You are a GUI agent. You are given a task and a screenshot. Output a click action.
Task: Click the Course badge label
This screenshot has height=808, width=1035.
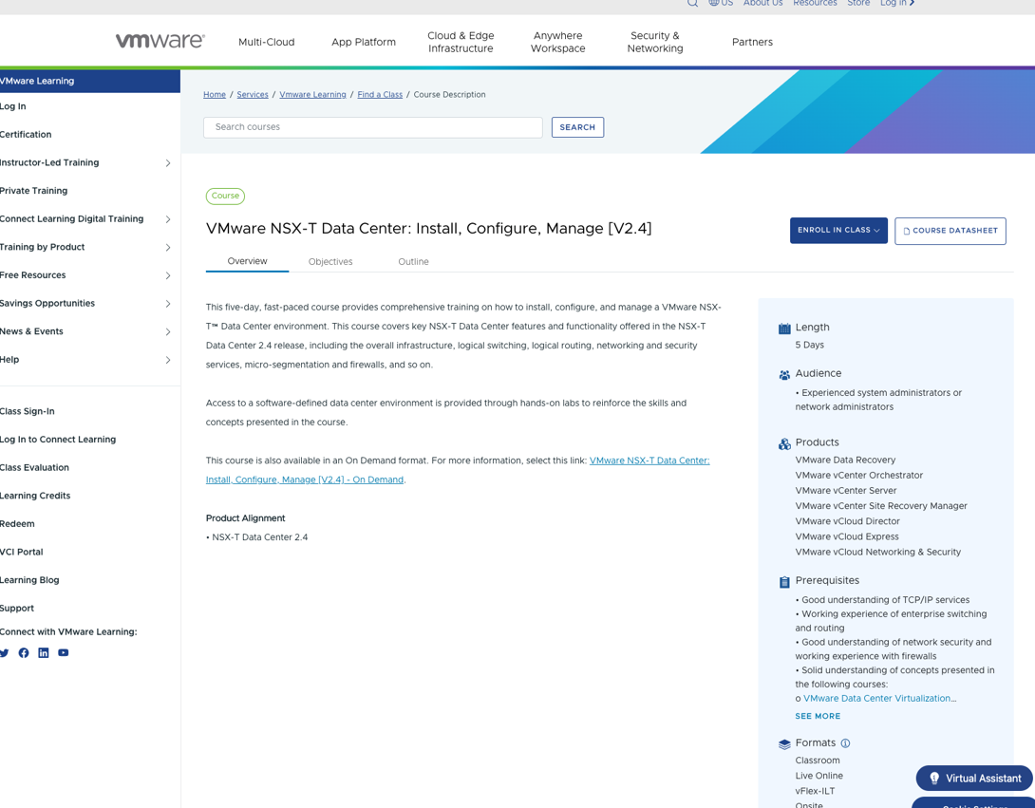[225, 196]
